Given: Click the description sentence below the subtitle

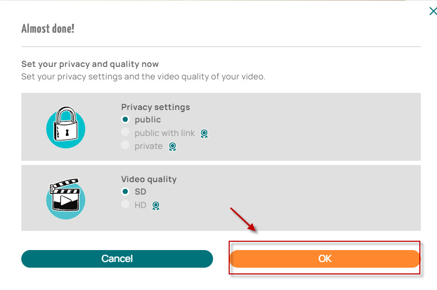Looking at the screenshot, I should point(143,77).
